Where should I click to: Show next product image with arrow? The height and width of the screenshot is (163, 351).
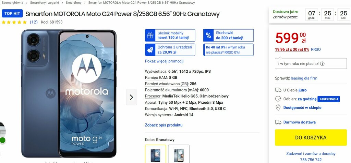(131, 97)
